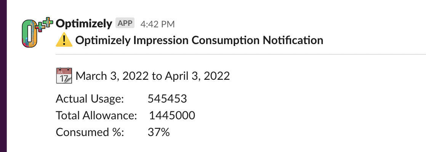Select the total allowance value 1445000
This screenshot has width=426, height=152.
pos(172,116)
